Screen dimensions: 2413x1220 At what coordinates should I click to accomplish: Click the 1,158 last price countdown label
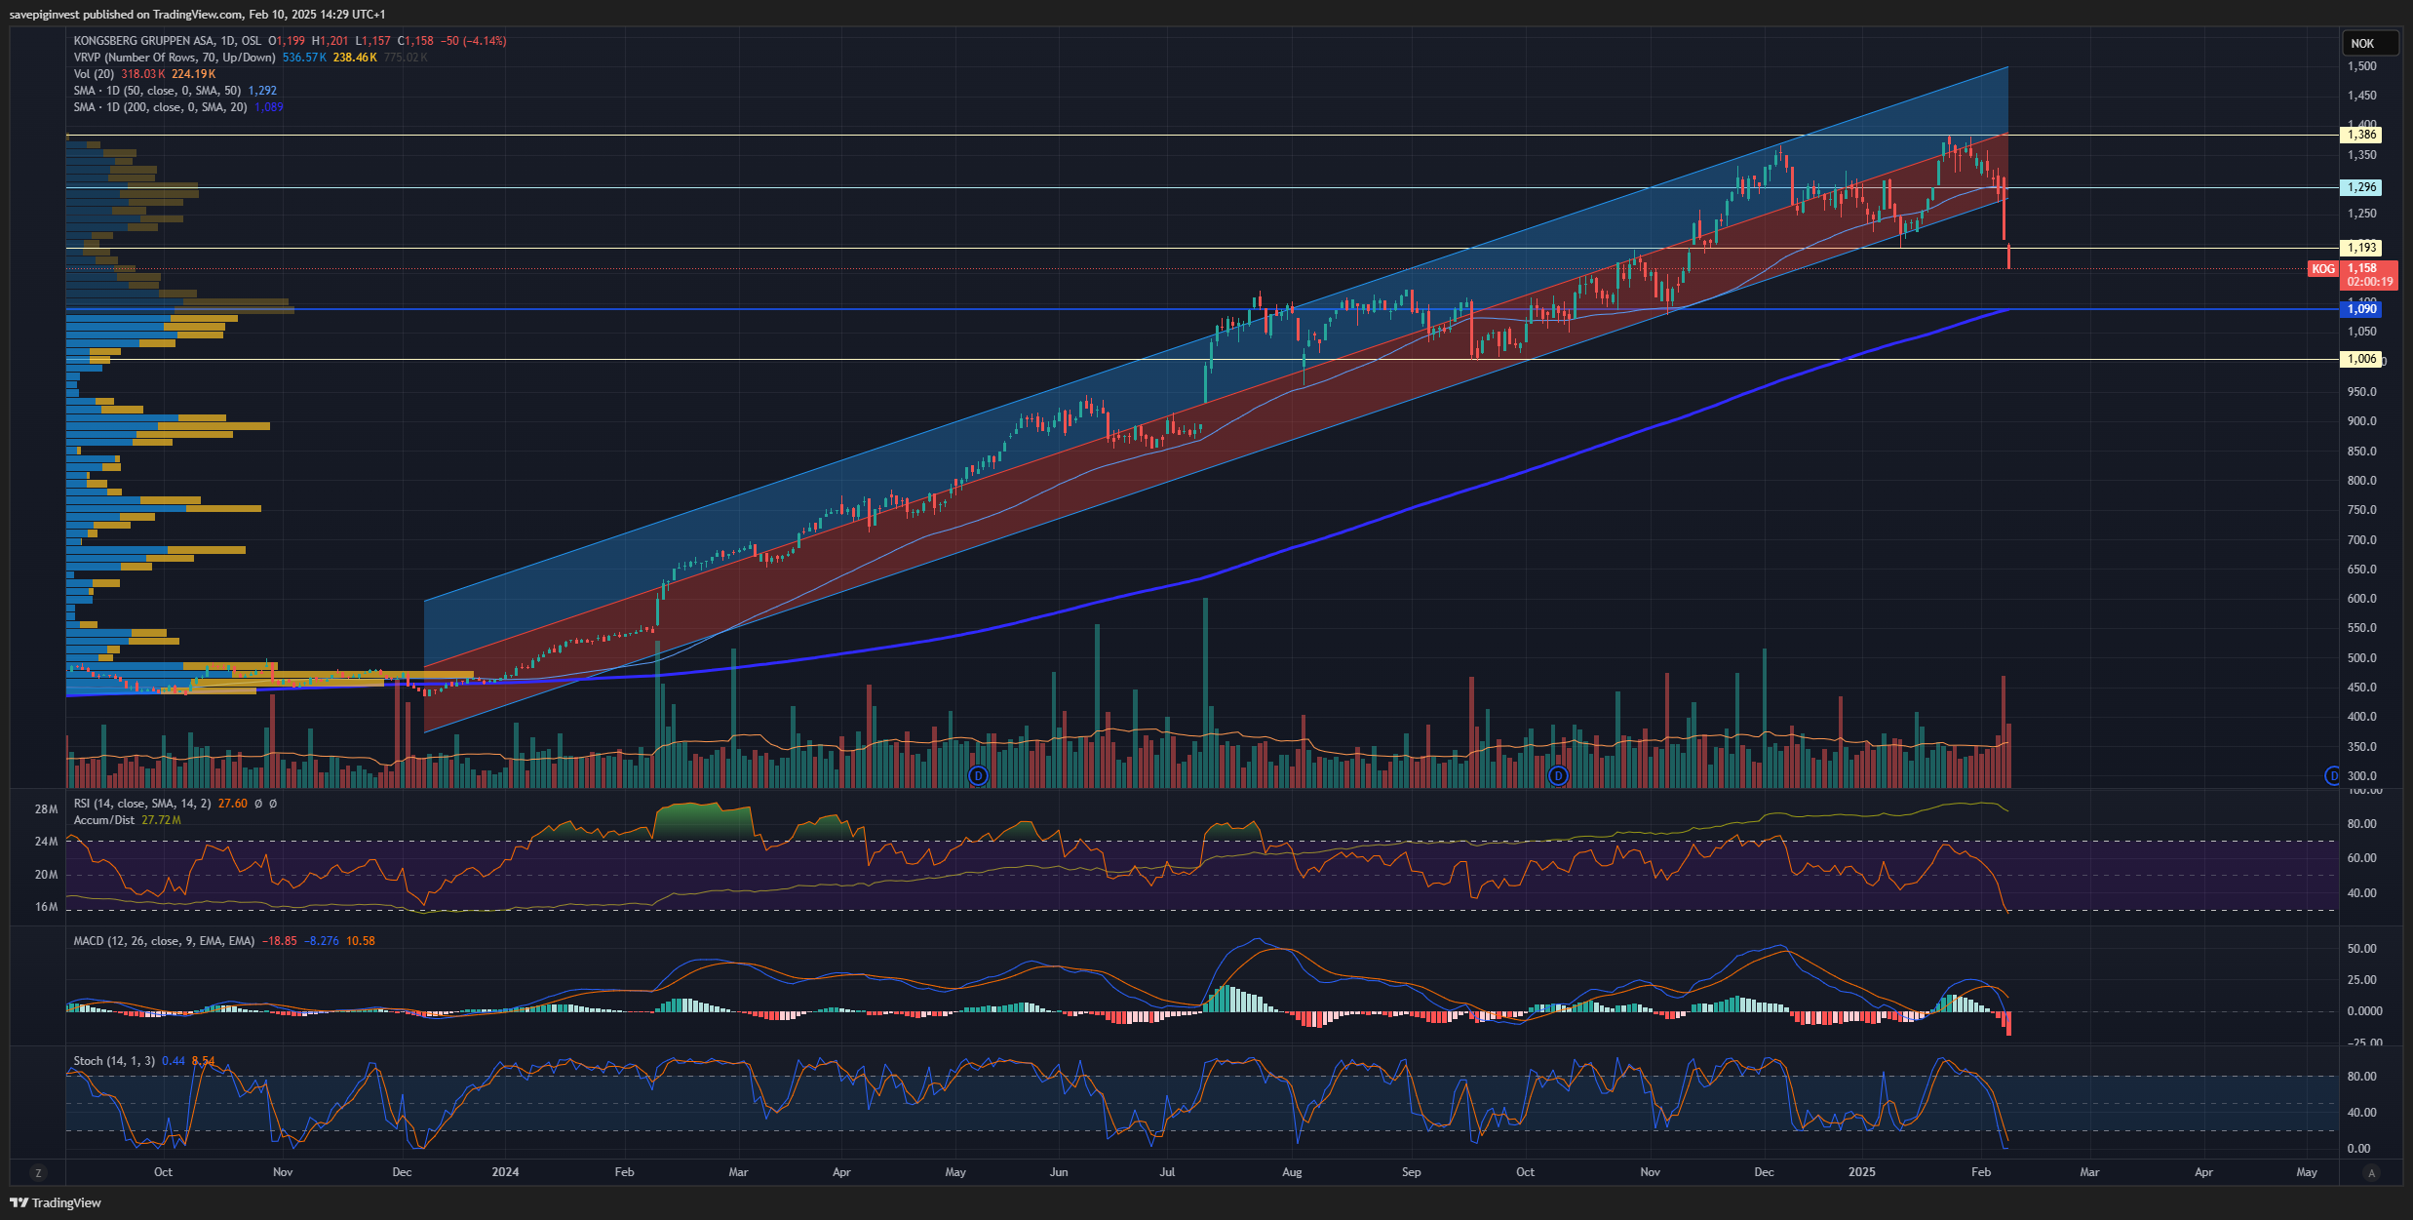2369,275
